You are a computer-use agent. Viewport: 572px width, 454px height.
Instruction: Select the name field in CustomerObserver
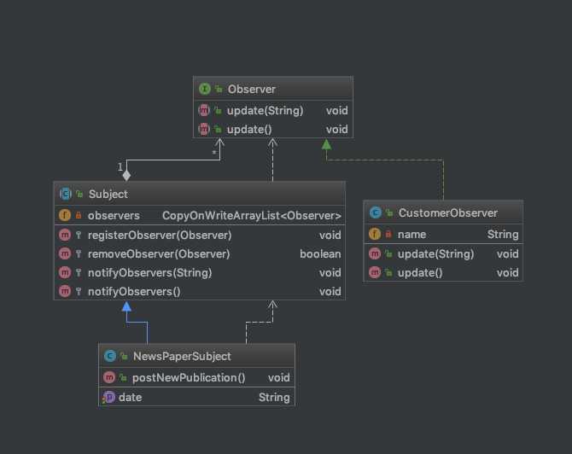click(411, 235)
